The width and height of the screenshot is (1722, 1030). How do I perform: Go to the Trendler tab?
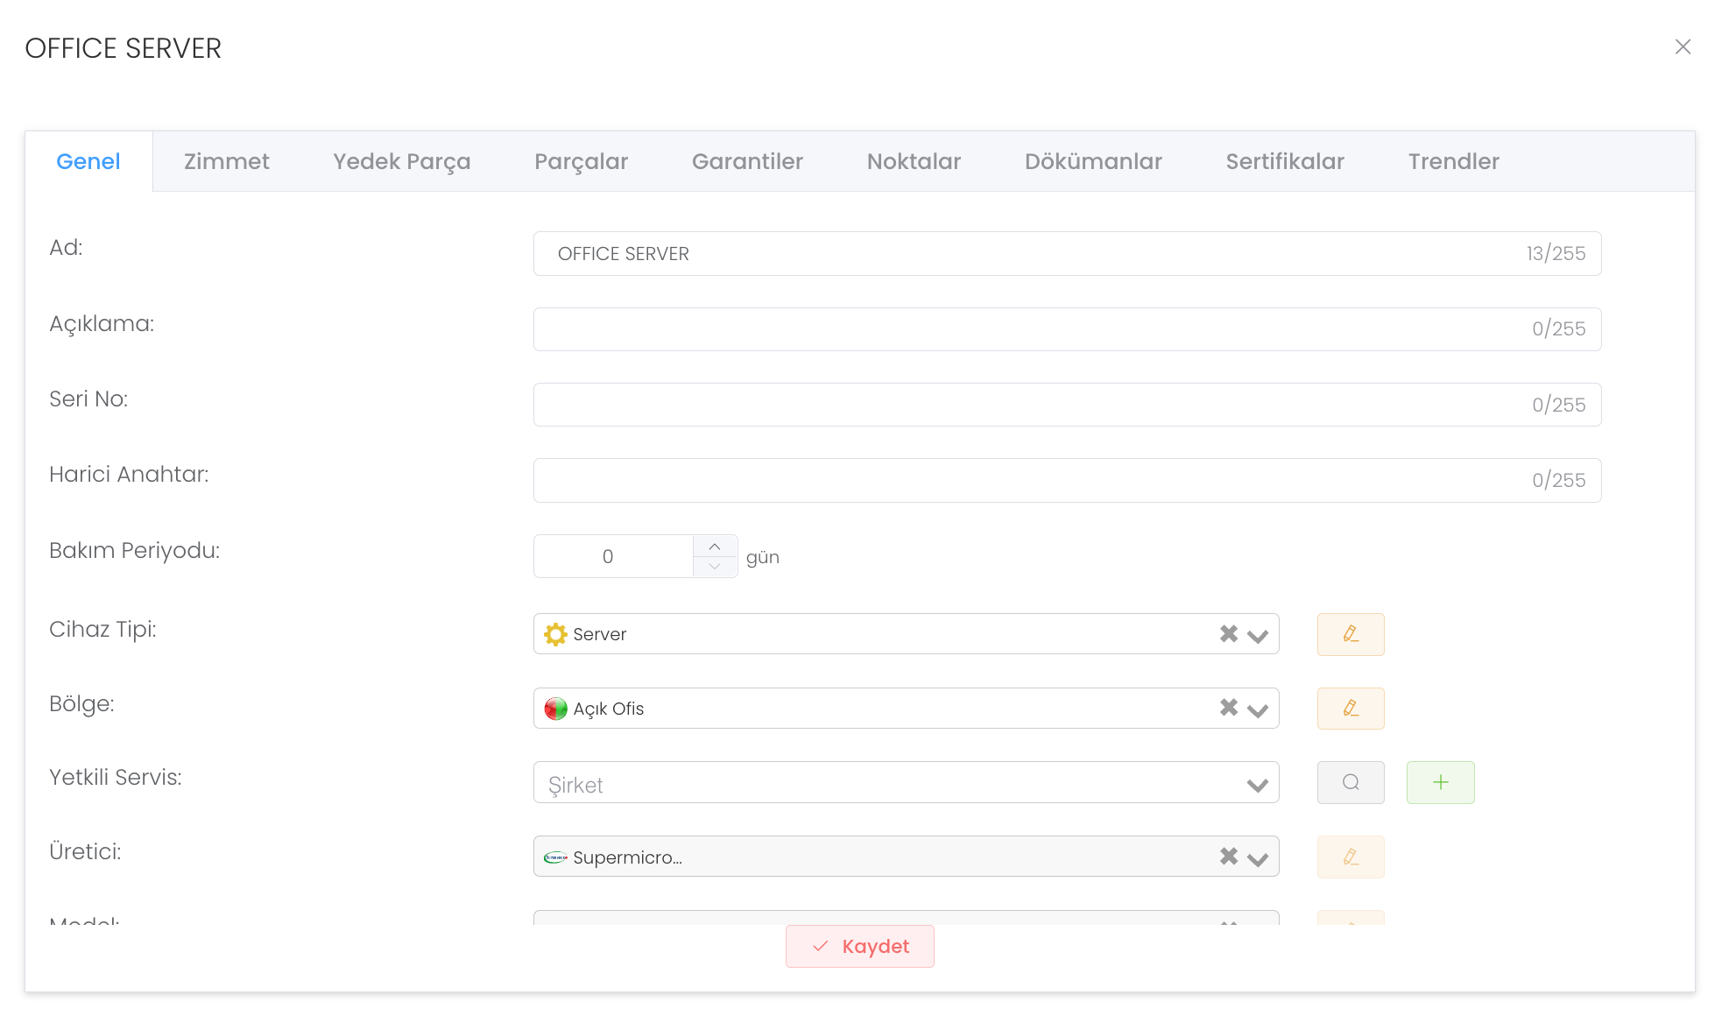pos(1452,161)
